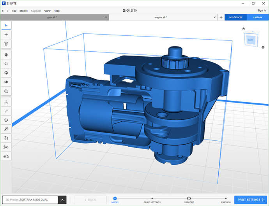Click the trash delete model icon
This screenshot has width=269, height=206.
click(6, 44)
